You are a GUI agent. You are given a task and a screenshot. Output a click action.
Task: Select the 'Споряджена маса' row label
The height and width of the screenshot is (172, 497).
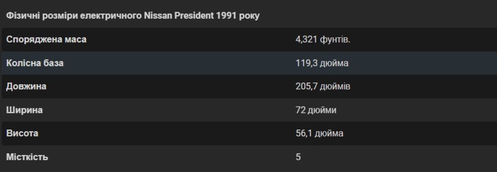click(x=46, y=40)
